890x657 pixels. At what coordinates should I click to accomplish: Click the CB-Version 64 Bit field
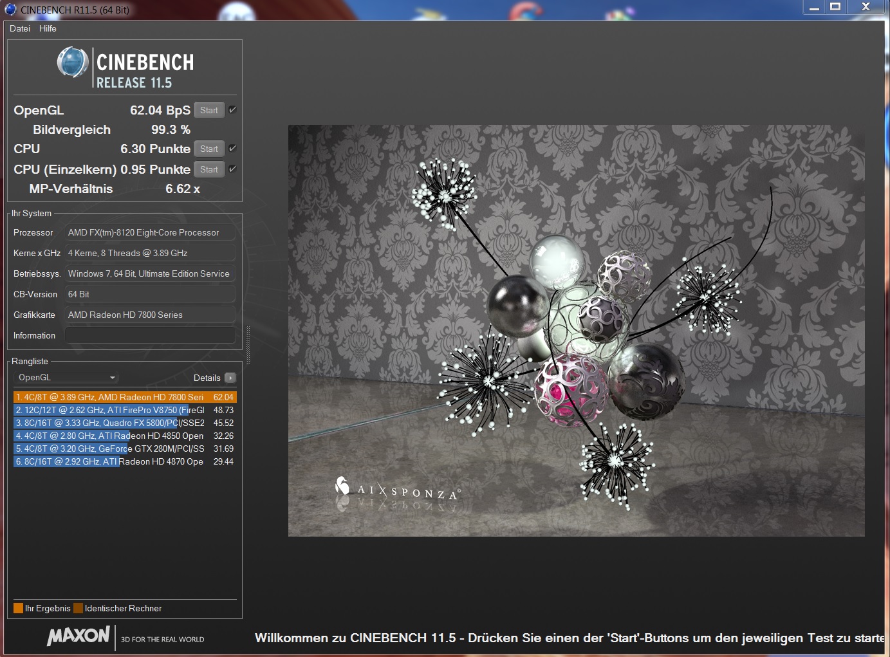[x=150, y=294]
